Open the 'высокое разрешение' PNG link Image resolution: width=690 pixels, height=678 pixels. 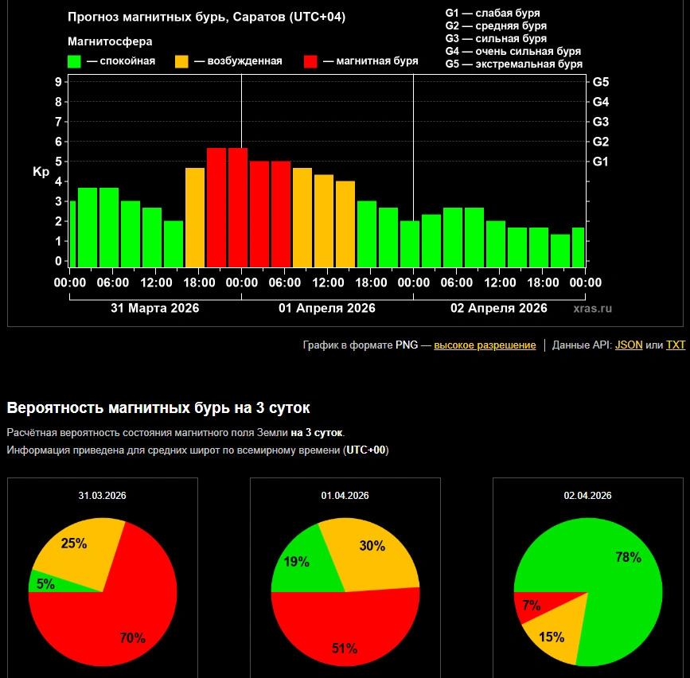coord(485,345)
